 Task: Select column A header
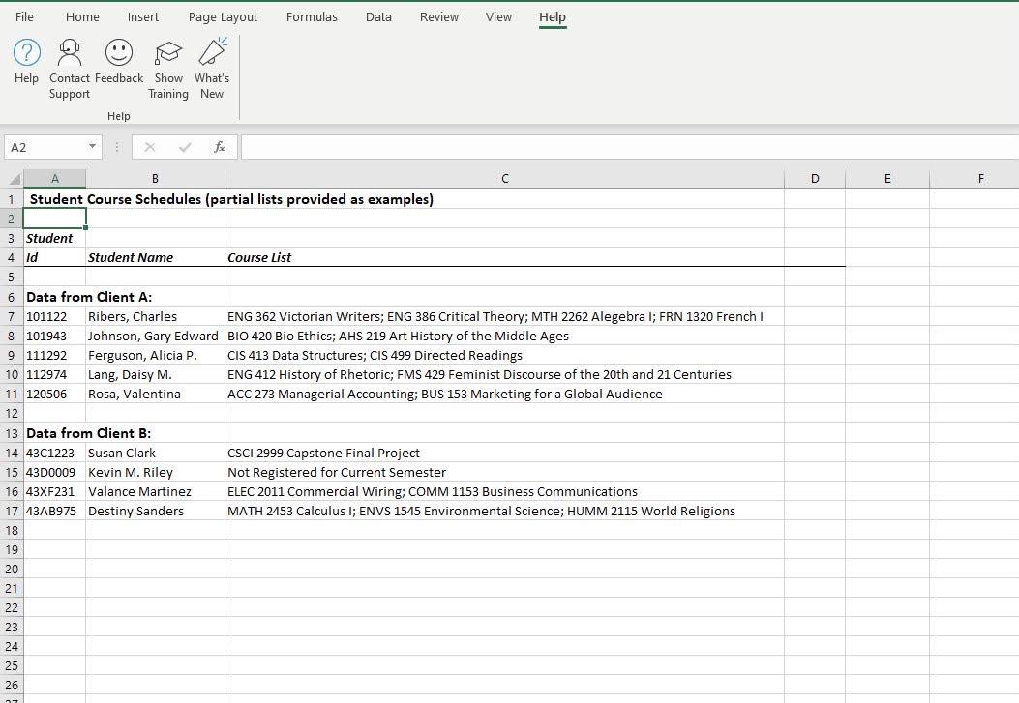54,179
